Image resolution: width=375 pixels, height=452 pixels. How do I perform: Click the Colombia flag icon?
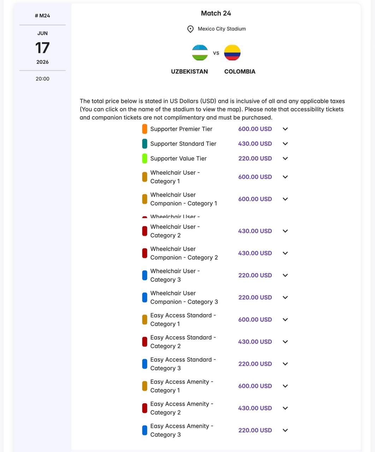232,53
